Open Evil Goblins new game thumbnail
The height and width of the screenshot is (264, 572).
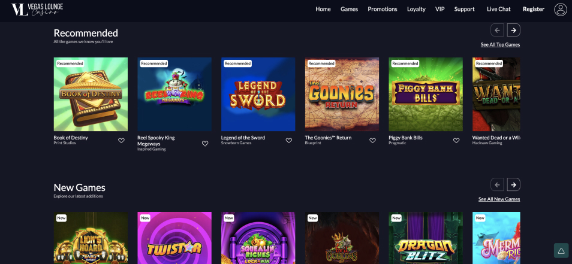342,238
